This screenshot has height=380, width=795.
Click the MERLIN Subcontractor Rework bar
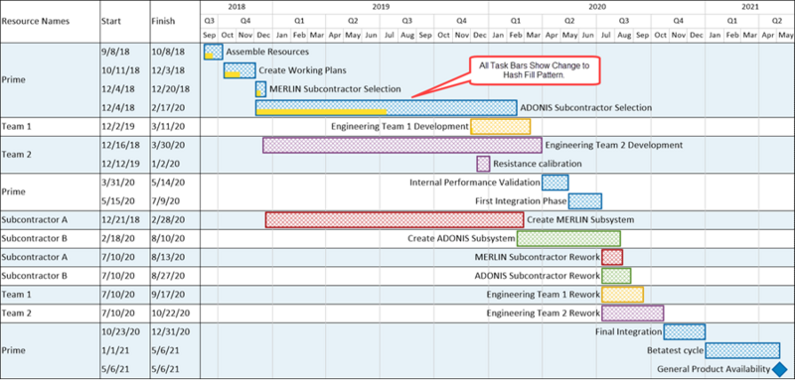(x=612, y=257)
